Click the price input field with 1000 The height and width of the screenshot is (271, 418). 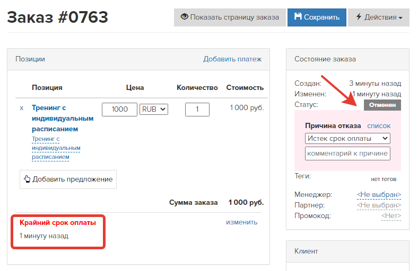pyautogui.click(x=119, y=109)
